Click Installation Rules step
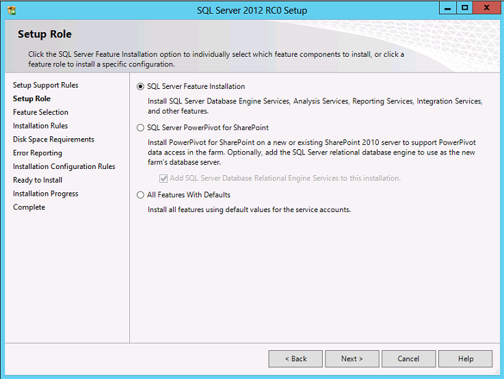504x379 pixels. click(40, 126)
